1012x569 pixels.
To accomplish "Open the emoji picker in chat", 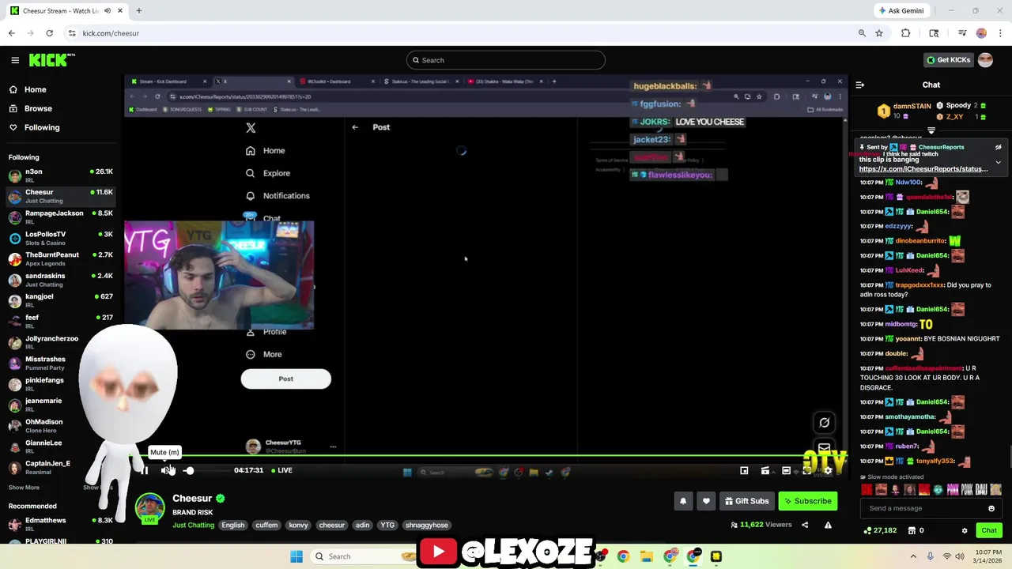I will (x=991, y=508).
